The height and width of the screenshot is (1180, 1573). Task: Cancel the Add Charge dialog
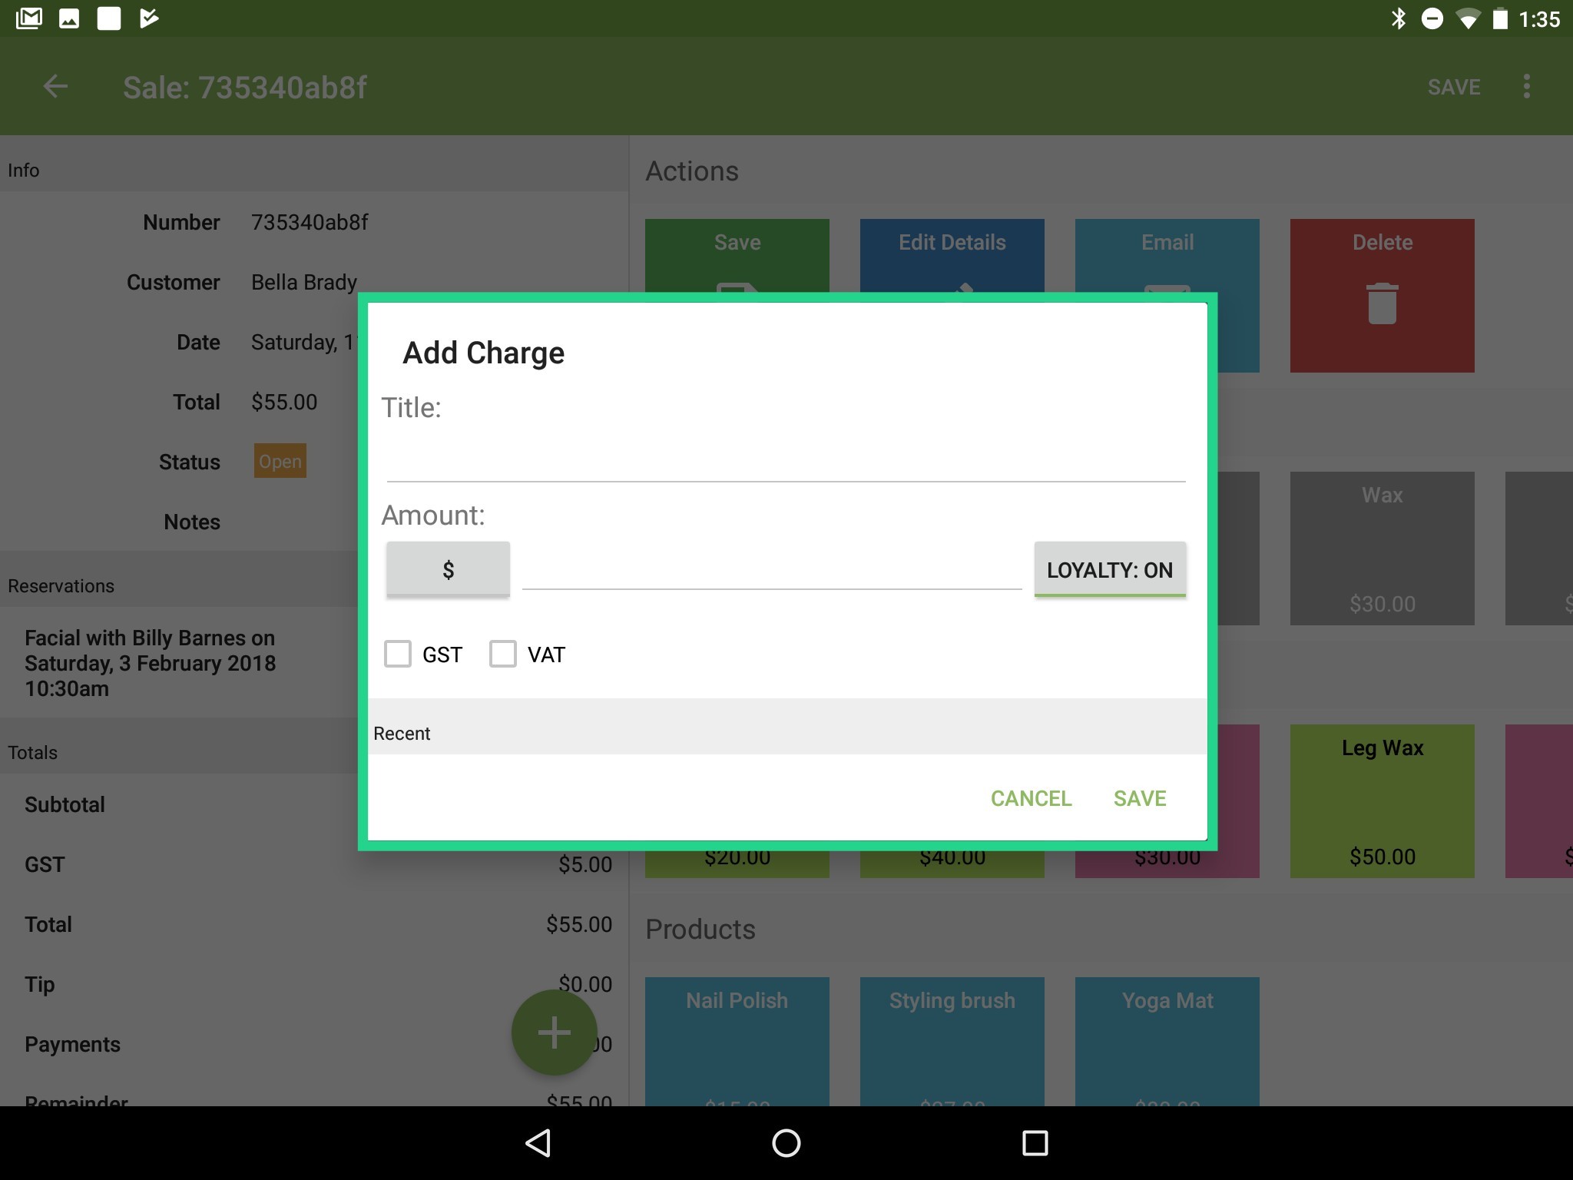[1031, 798]
